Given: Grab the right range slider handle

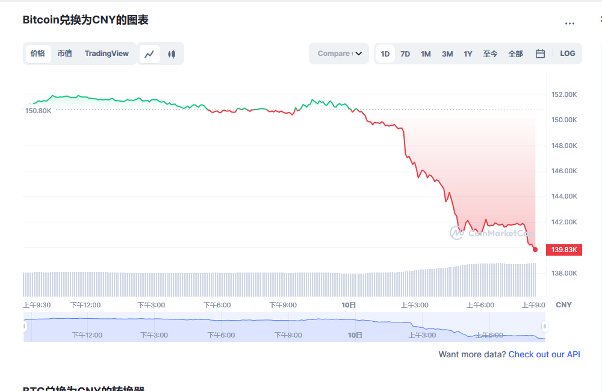Looking at the screenshot, I should [x=544, y=327].
